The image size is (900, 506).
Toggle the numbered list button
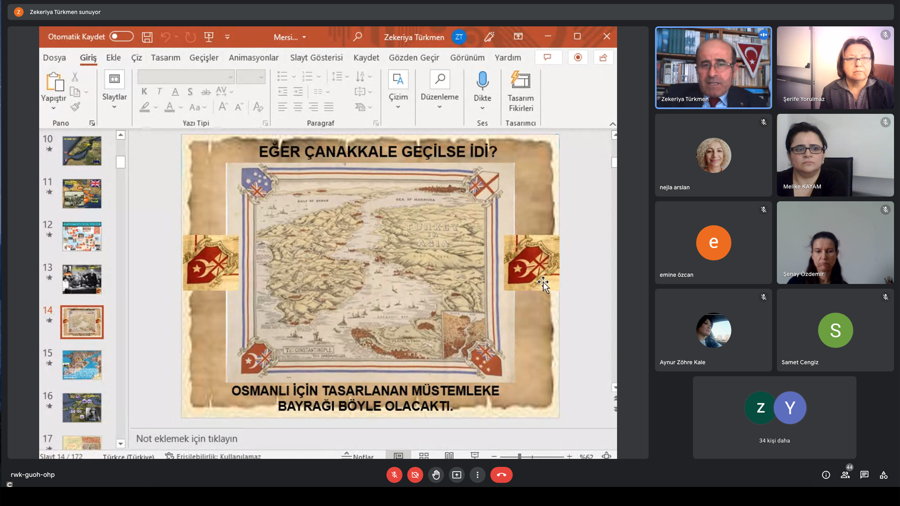[307, 76]
